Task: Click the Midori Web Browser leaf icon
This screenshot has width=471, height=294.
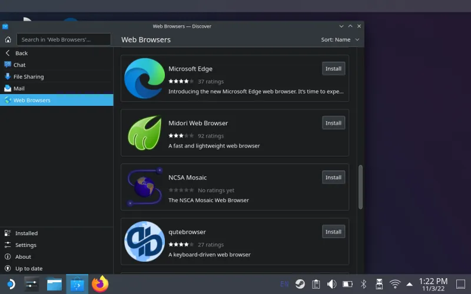Action: click(144, 133)
